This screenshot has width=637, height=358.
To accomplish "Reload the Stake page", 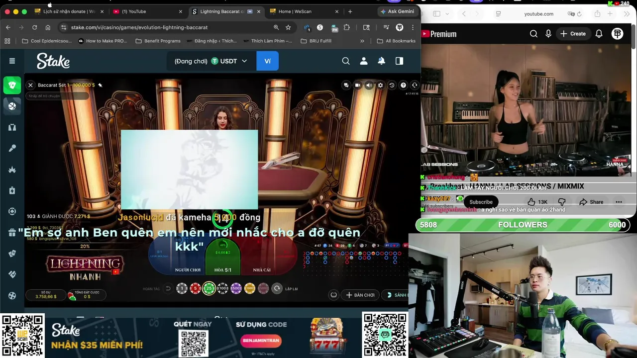I will pos(34,27).
